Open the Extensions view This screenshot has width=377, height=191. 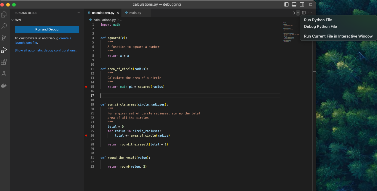click(4, 61)
